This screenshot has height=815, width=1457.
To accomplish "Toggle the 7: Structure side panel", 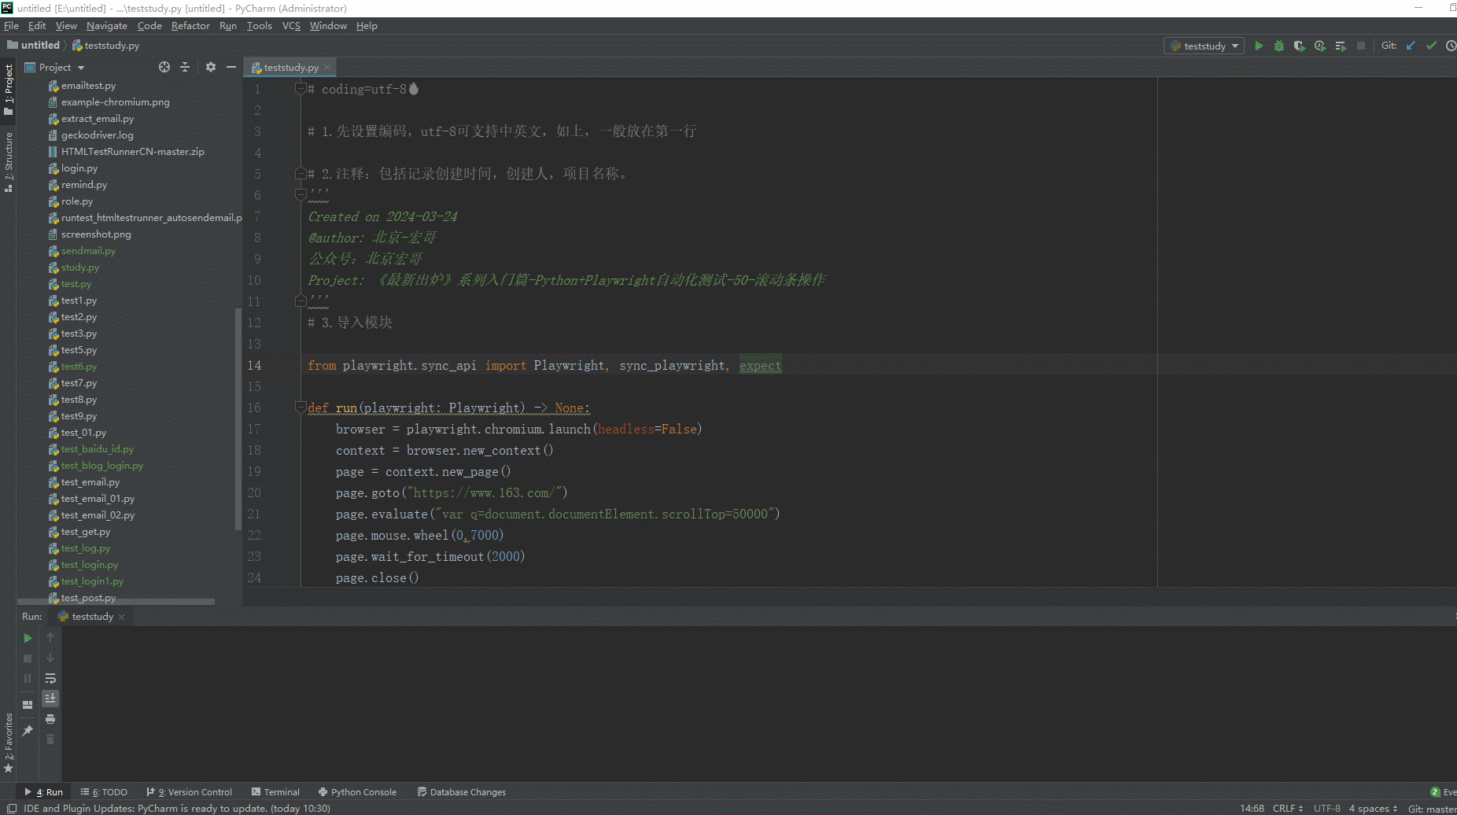I will (9, 162).
